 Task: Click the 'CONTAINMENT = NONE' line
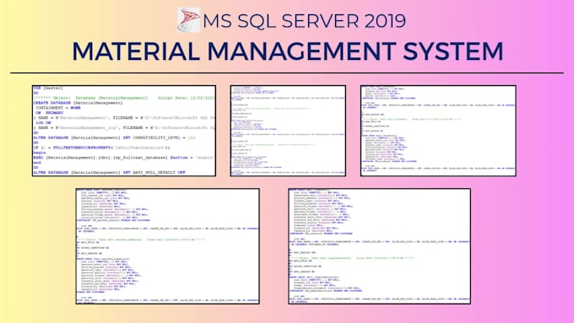point(58,108)
